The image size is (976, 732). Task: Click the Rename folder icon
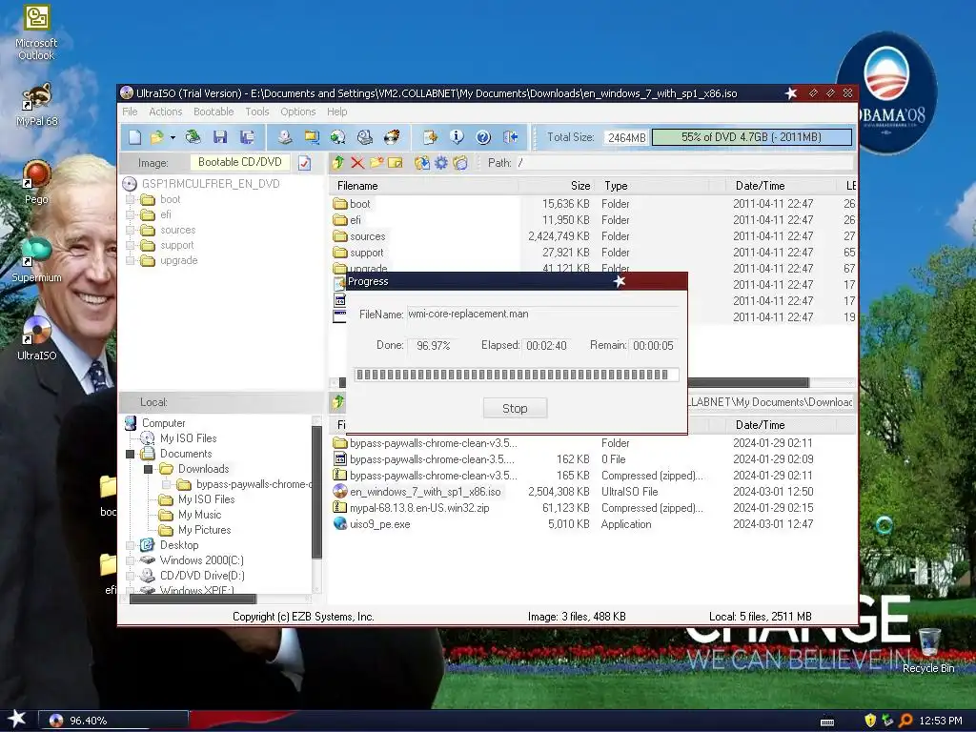(x=396, y=163)
